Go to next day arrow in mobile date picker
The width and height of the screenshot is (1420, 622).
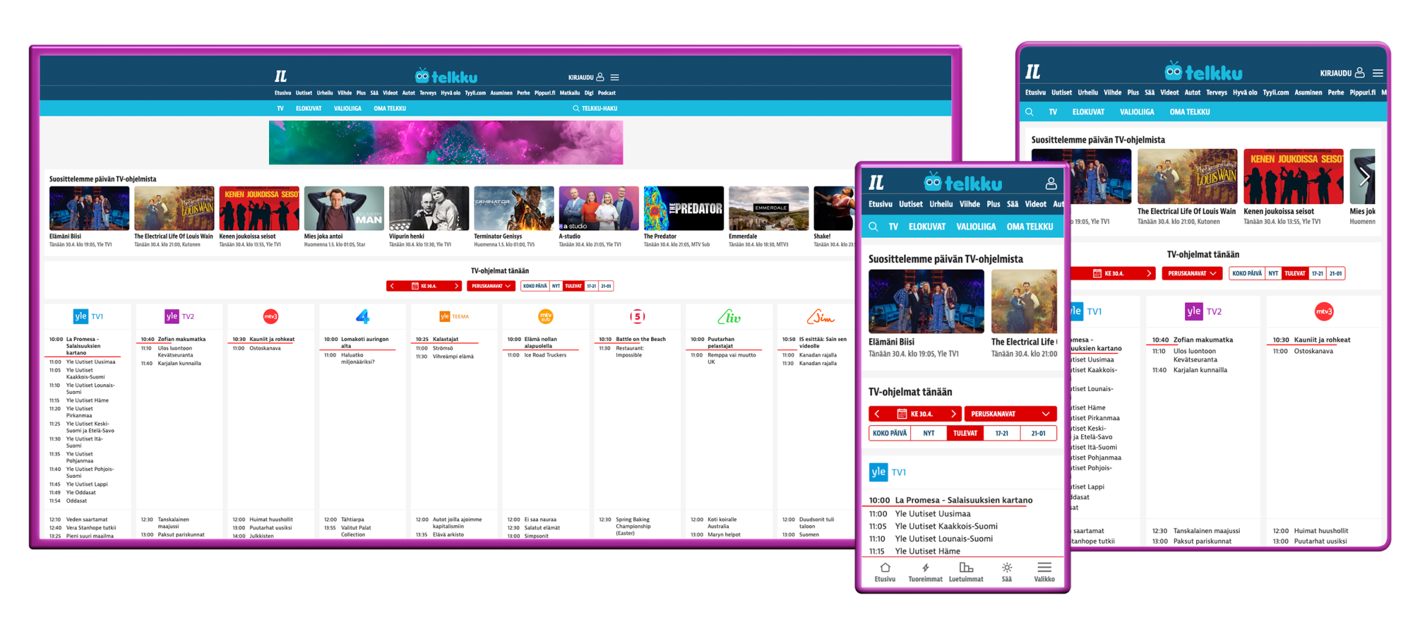point(953,414)
